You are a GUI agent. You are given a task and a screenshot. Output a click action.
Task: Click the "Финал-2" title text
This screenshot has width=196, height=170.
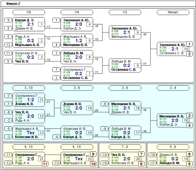[13, 4]
